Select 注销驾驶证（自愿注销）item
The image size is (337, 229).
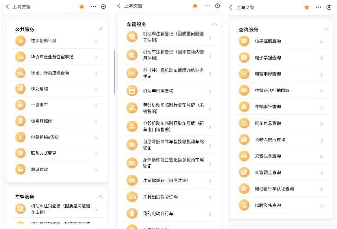tap(165, 181)
